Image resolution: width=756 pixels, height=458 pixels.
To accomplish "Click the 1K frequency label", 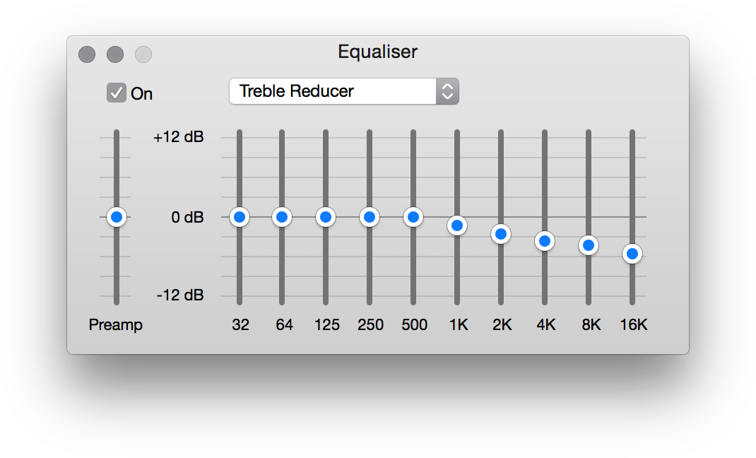I will click(x=459, y=324).
